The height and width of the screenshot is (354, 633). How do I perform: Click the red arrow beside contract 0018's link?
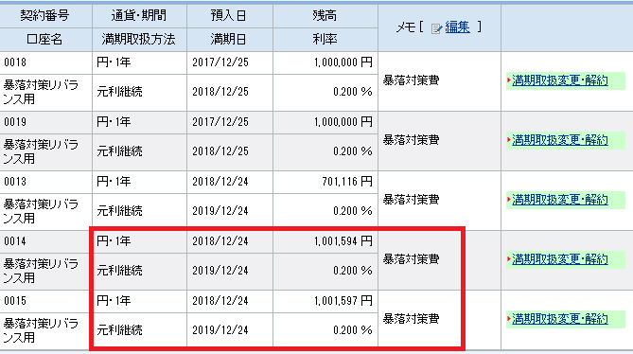pyautogui.click(x=509, y=80)
